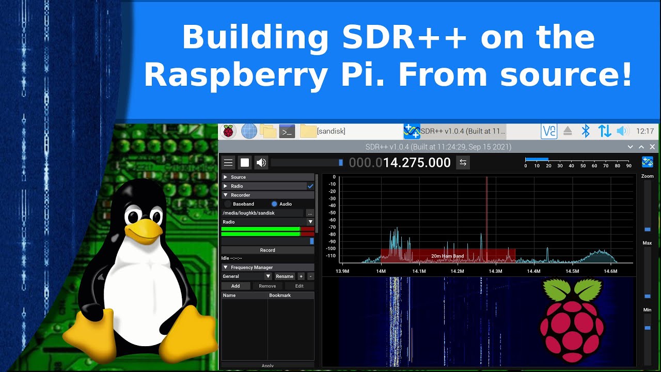Image resolution: width=661 pixels, height=372 pixels.
Task: Adjust the Min level slider
Action: [x=648, y=338]
